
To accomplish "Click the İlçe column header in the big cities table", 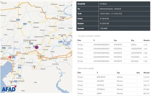I will tap(118, 73).
